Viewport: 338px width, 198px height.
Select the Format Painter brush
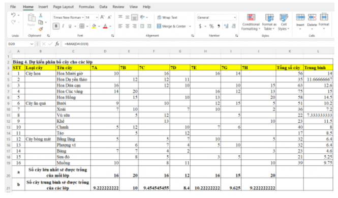(x=41, y=29)
